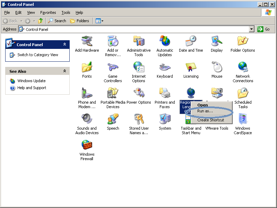This screenshot has height=208, width=277.
Task: Collapse the See Also pane
Action: (x=65, y=71)
